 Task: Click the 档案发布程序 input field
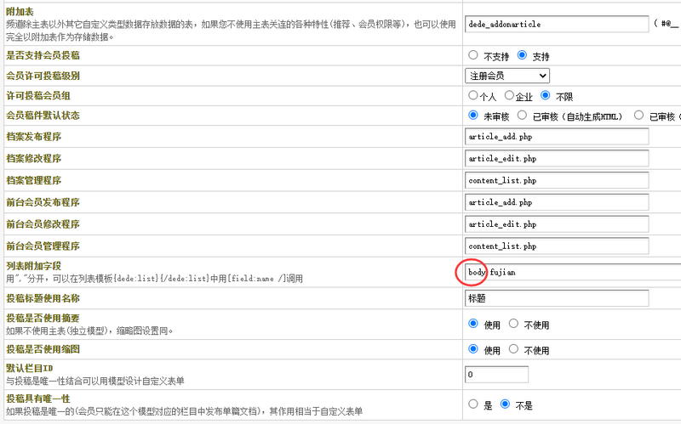click(x=557, y=137)
